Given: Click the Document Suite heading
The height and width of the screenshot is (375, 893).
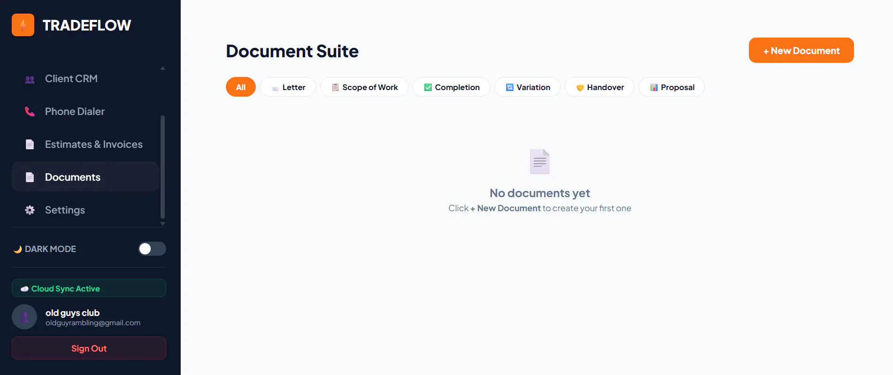Looking at the screenshot, I should [x=292, y=51].
